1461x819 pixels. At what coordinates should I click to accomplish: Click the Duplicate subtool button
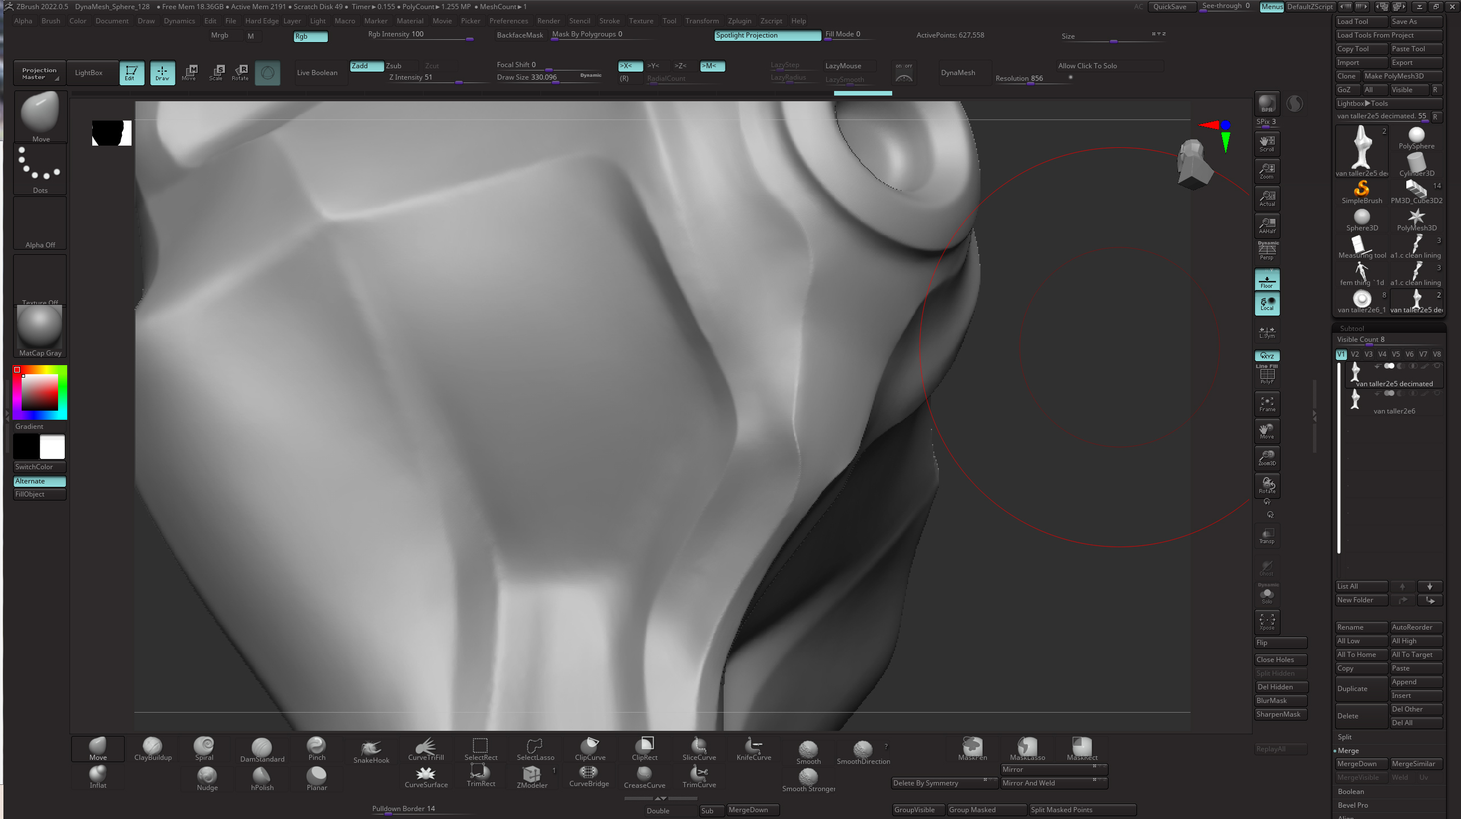click(x=1361, y=689)
